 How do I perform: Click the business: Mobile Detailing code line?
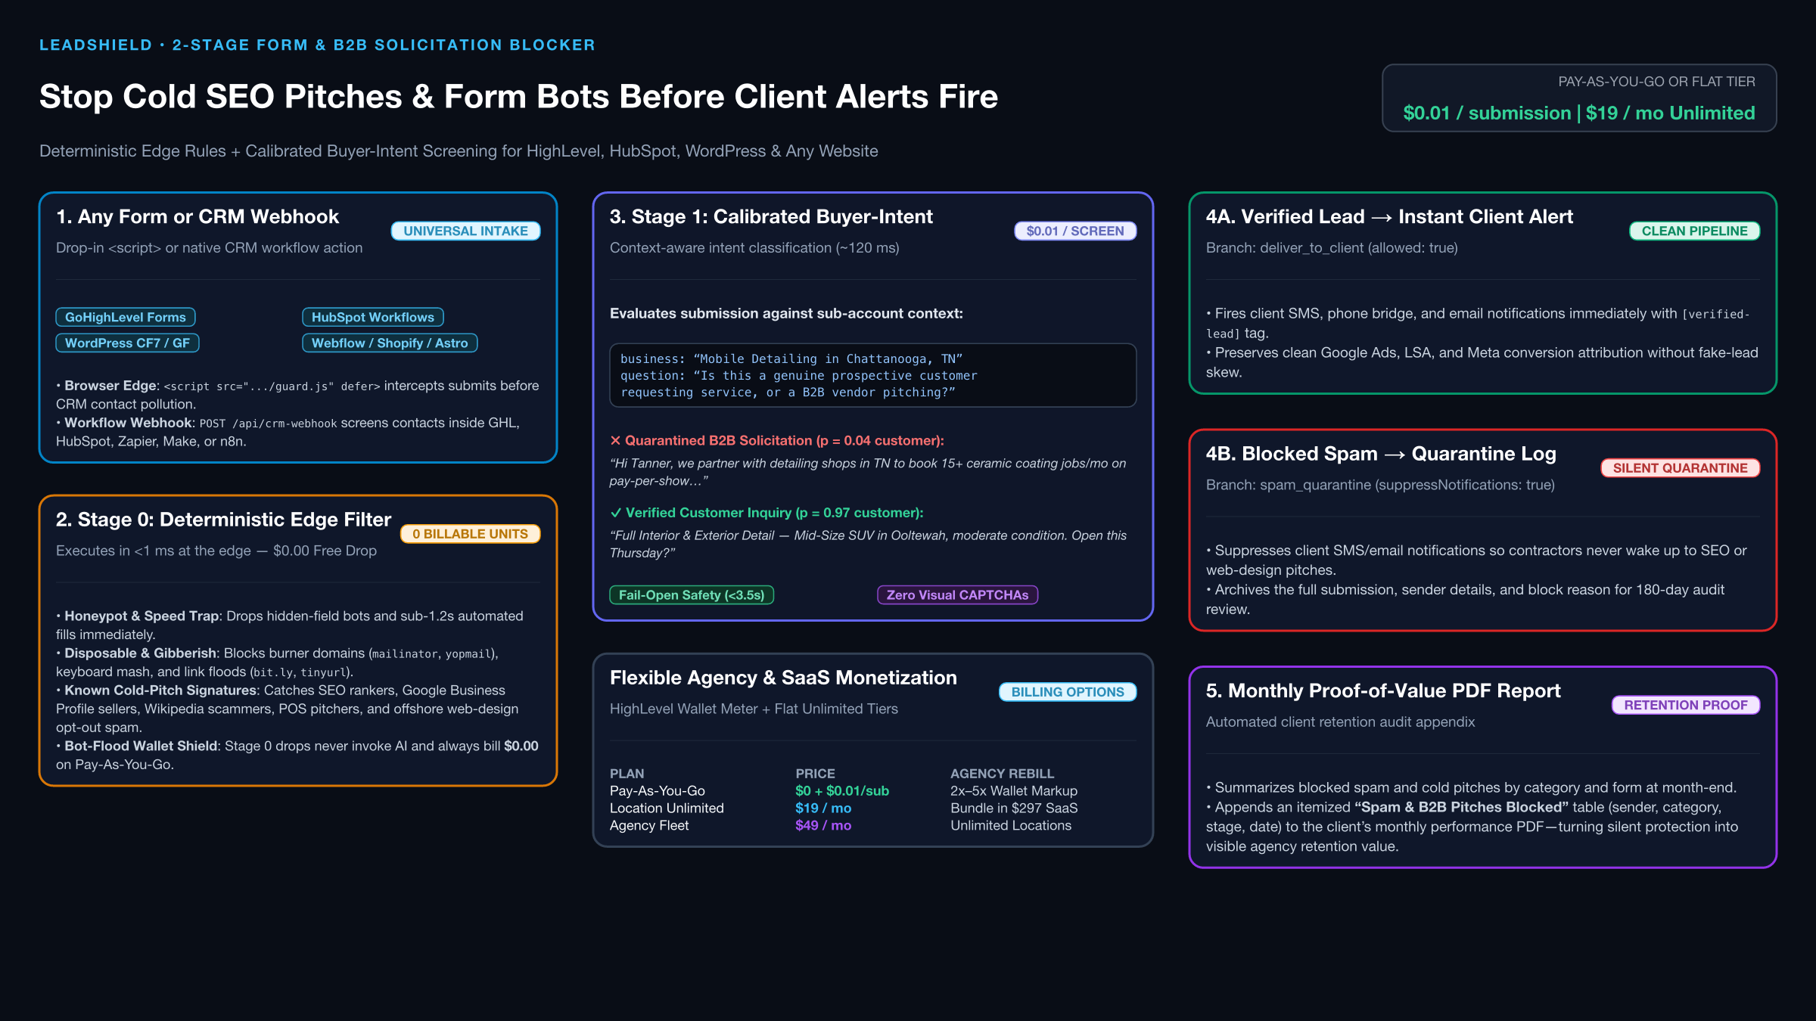[791, 358]
